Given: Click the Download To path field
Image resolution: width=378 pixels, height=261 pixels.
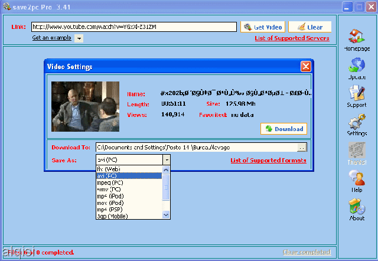Looking at the screenshot, I should point(197,147).
